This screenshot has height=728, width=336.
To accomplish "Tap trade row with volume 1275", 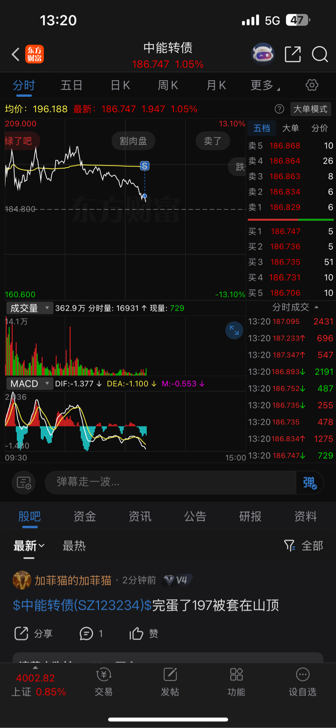I will pyautogui.click(x=291, y=439).
